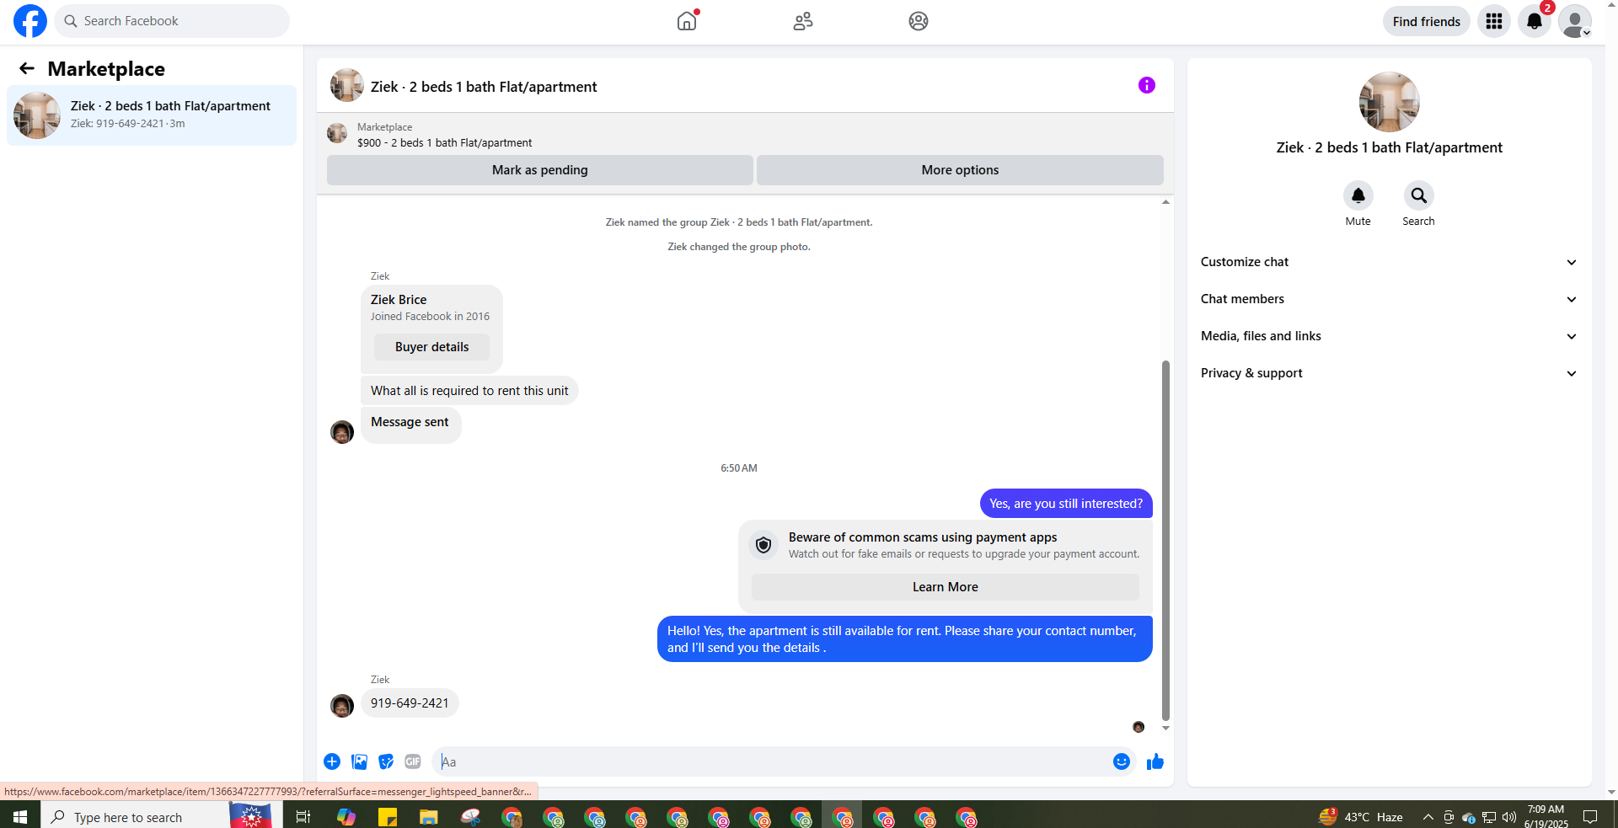This screenshot has width=1618, height=828.
Task: Focus the Search Facebook field
Action: pyautogui.click(x=172, y=21)
